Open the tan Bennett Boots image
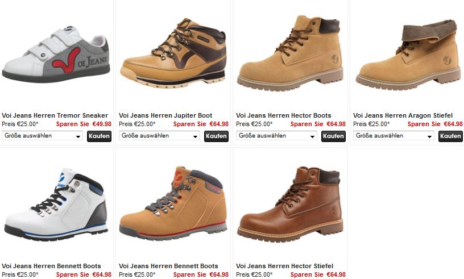This screenshot has height=279, width=464. [173, 203]
